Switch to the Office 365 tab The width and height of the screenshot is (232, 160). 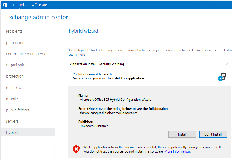(x=40, y=5)
